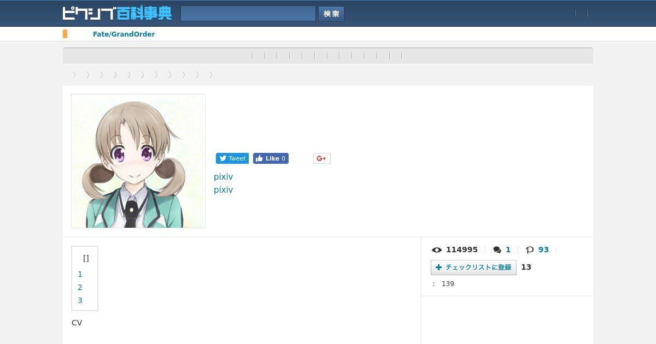656x344 pixels.
Task: Click the orange marker icon beside Fate/GrandOrder
Action: pyautogui.click(x=65, y=34)
